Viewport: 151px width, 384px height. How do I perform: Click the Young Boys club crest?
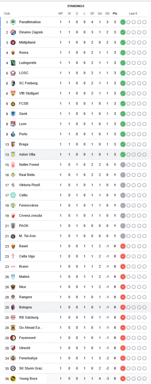click(x=13, y=379)
